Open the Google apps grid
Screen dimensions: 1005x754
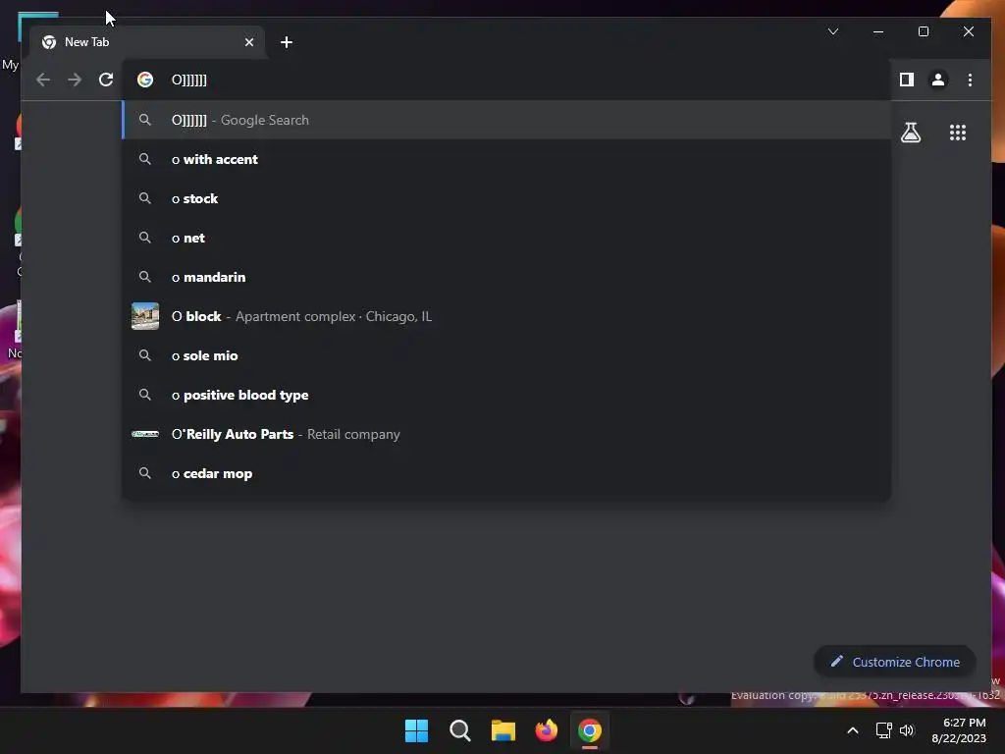[958, 133]
